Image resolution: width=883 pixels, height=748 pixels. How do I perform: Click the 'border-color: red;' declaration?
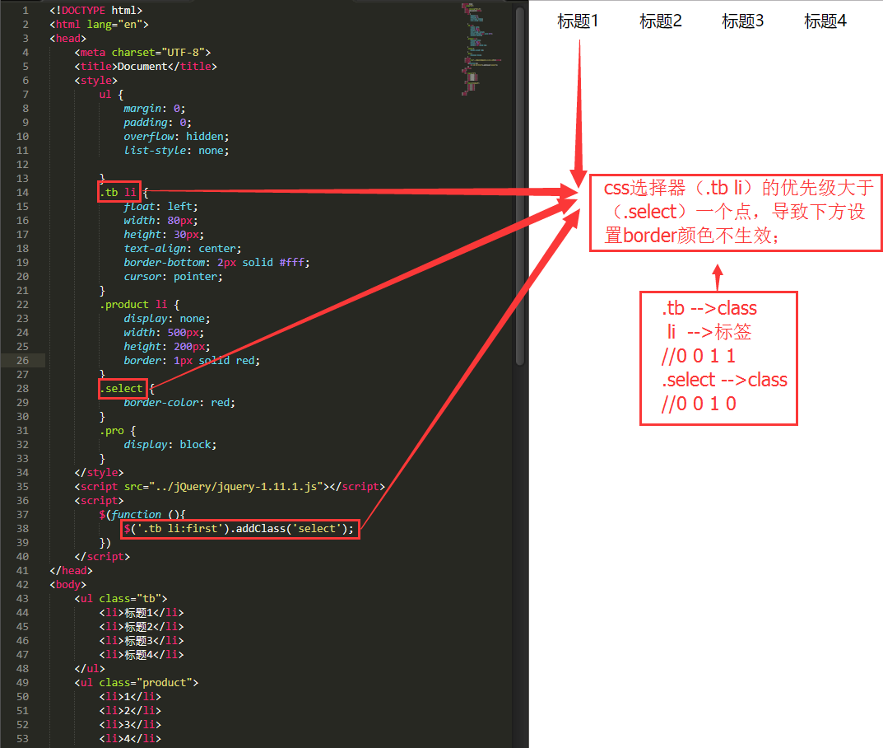[x=179, y=403]
